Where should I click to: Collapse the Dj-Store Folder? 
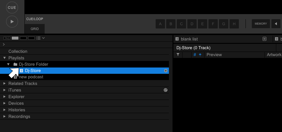click(8, 64)
